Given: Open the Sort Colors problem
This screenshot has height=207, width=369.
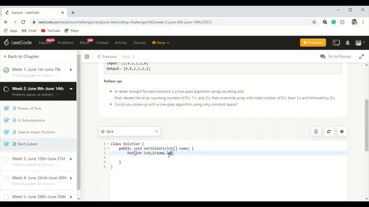Looking at the screenshot, I should pyautogui.click(x=28, y=144).
